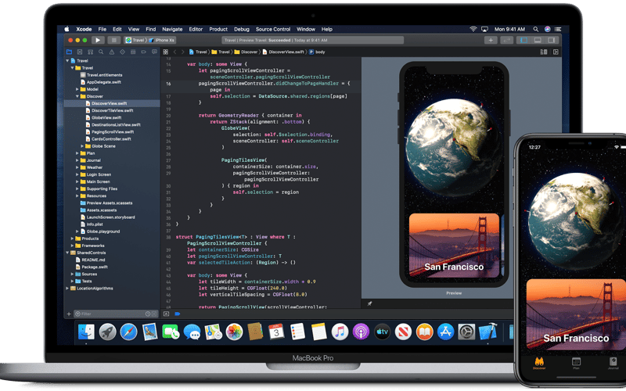
Task: Open the Breakpoint navigator
Action: point(144,52)
